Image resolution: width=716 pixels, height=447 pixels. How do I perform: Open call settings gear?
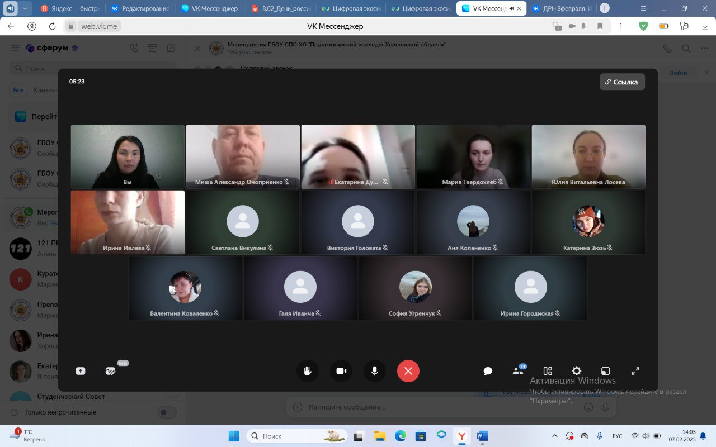coord(577,371)
